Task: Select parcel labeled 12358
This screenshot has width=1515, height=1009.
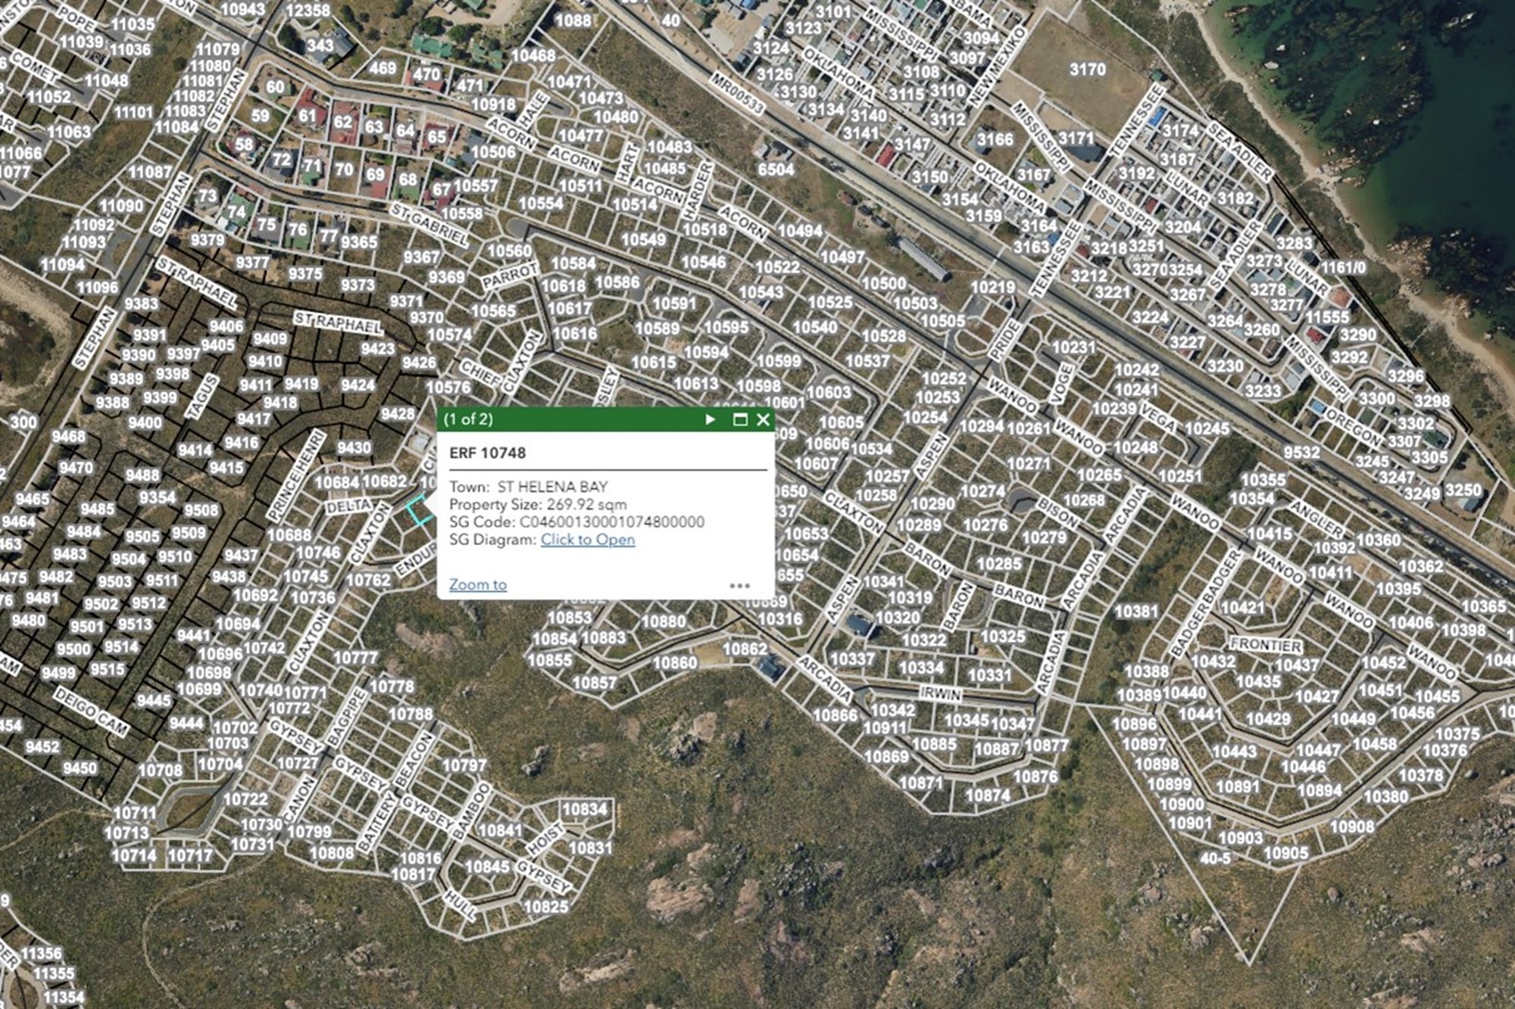Action: (308, 11)
